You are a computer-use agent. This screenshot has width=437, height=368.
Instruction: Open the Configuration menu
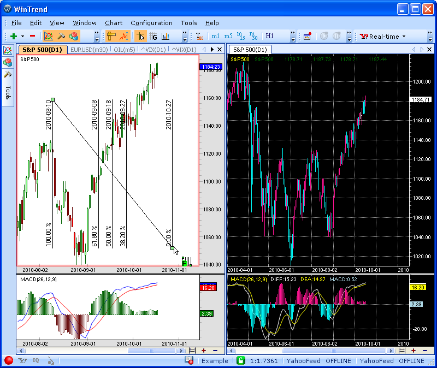pos(151,23)
